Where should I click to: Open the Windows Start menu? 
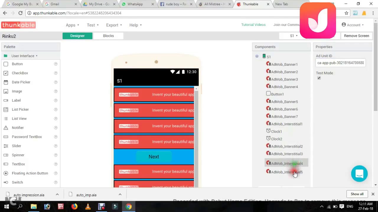tap(6, 207)
